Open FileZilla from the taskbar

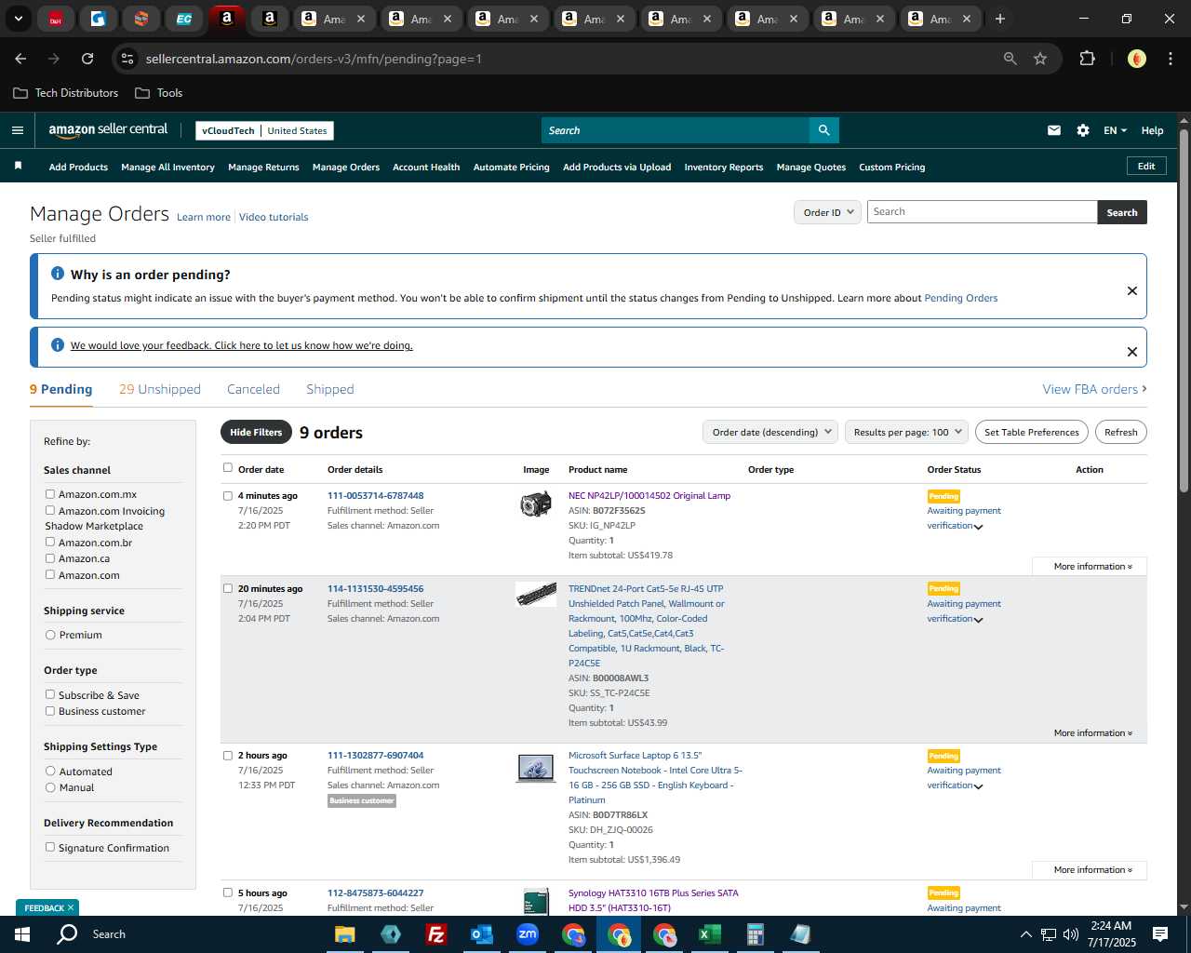[x=435, y=934]
